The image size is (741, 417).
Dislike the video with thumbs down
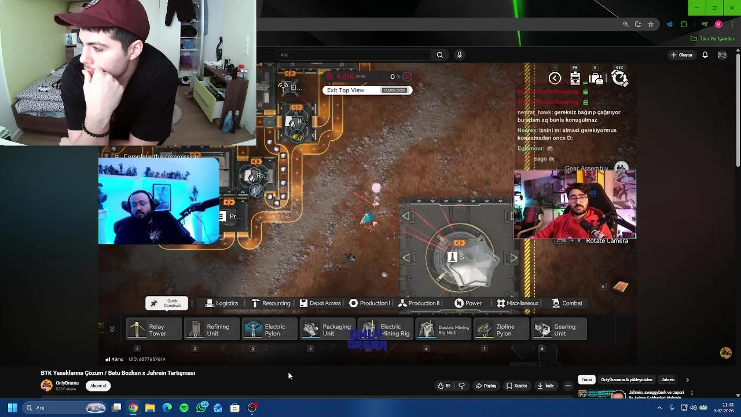click(x=461, y=386)
